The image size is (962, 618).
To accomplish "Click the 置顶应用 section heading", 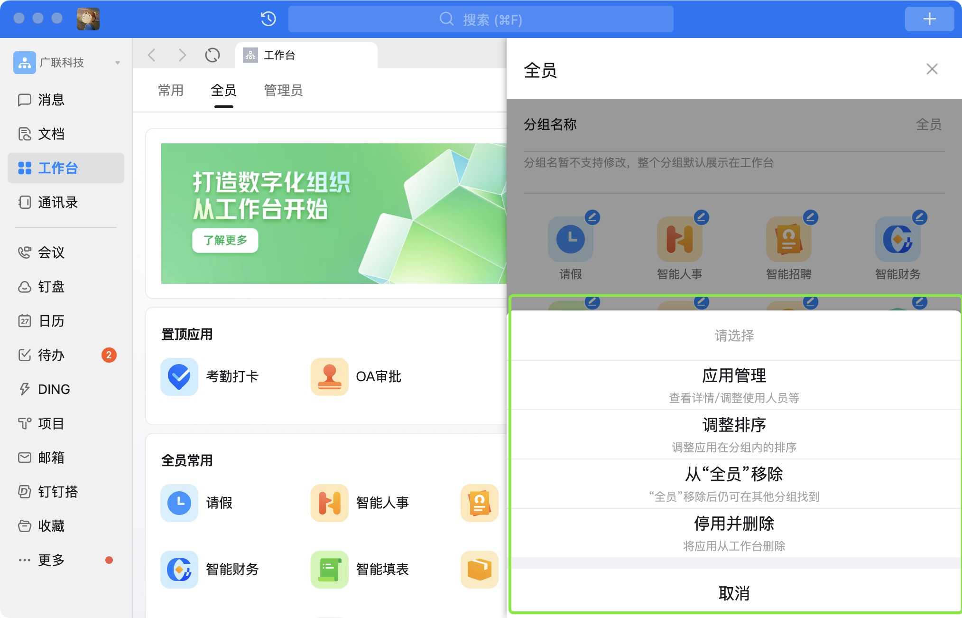I will pyautogui.click(x=187, y=334).
